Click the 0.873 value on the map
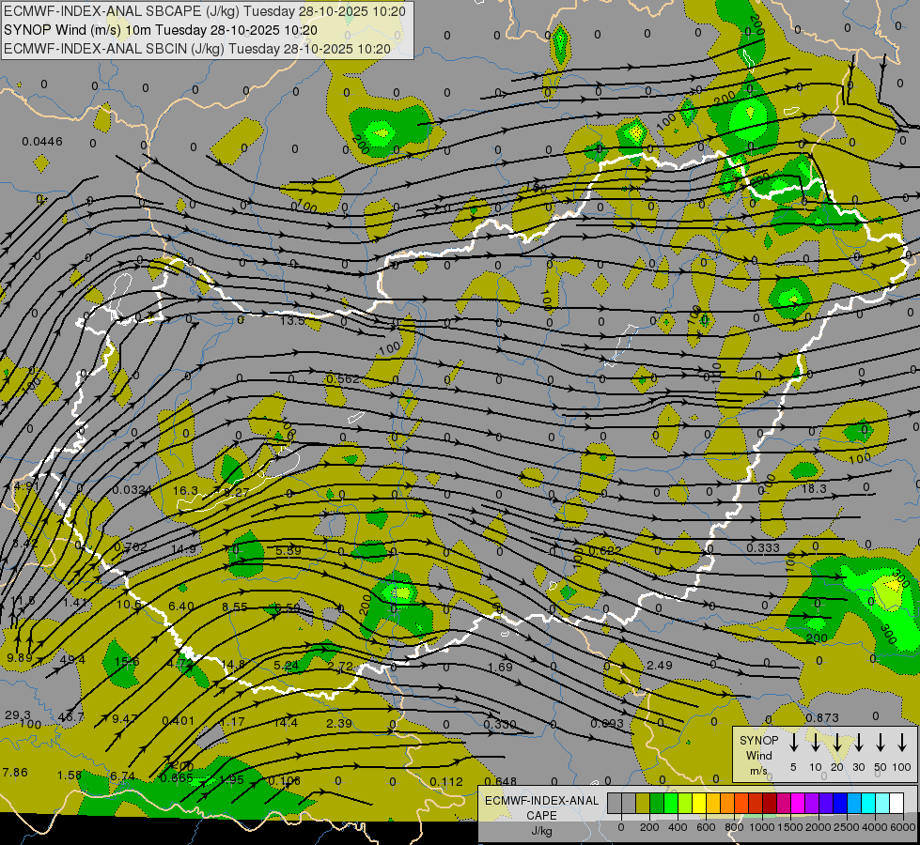Viewport: 920px width, 845px height. click(x=822, y=717)
